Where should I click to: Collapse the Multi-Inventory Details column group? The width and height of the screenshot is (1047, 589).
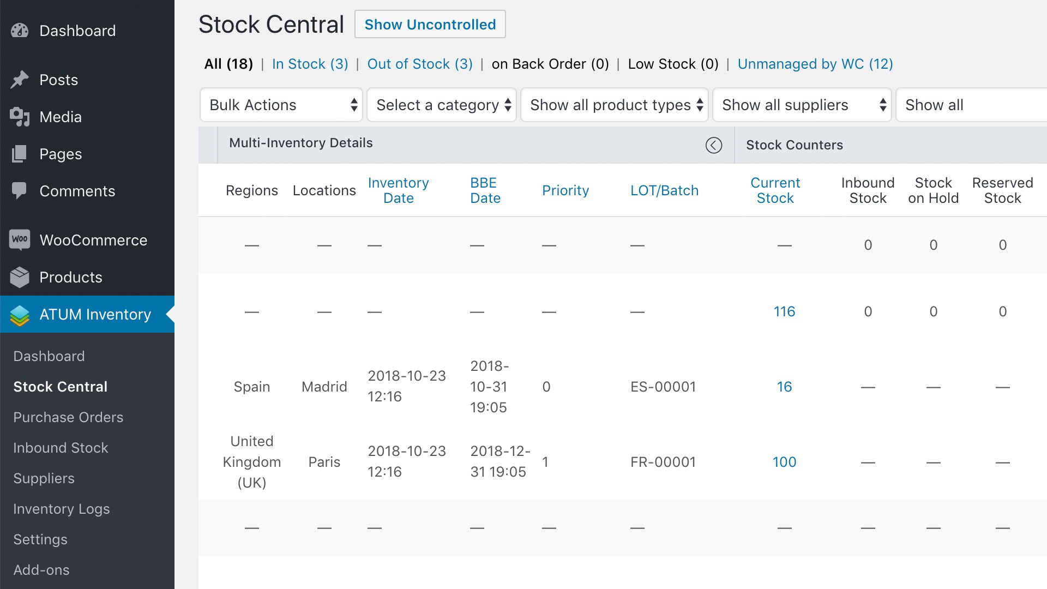(x=714, y=145)
